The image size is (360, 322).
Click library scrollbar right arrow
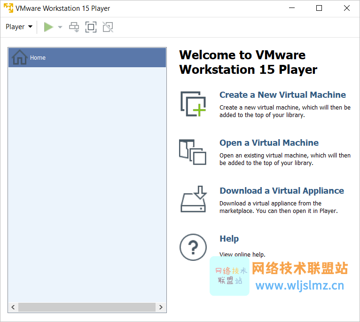pyautogui.click(x=161, y=307)
